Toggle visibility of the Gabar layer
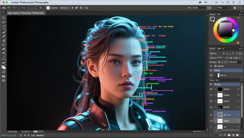The image size is (244, 138). click(x=211, y=121)
